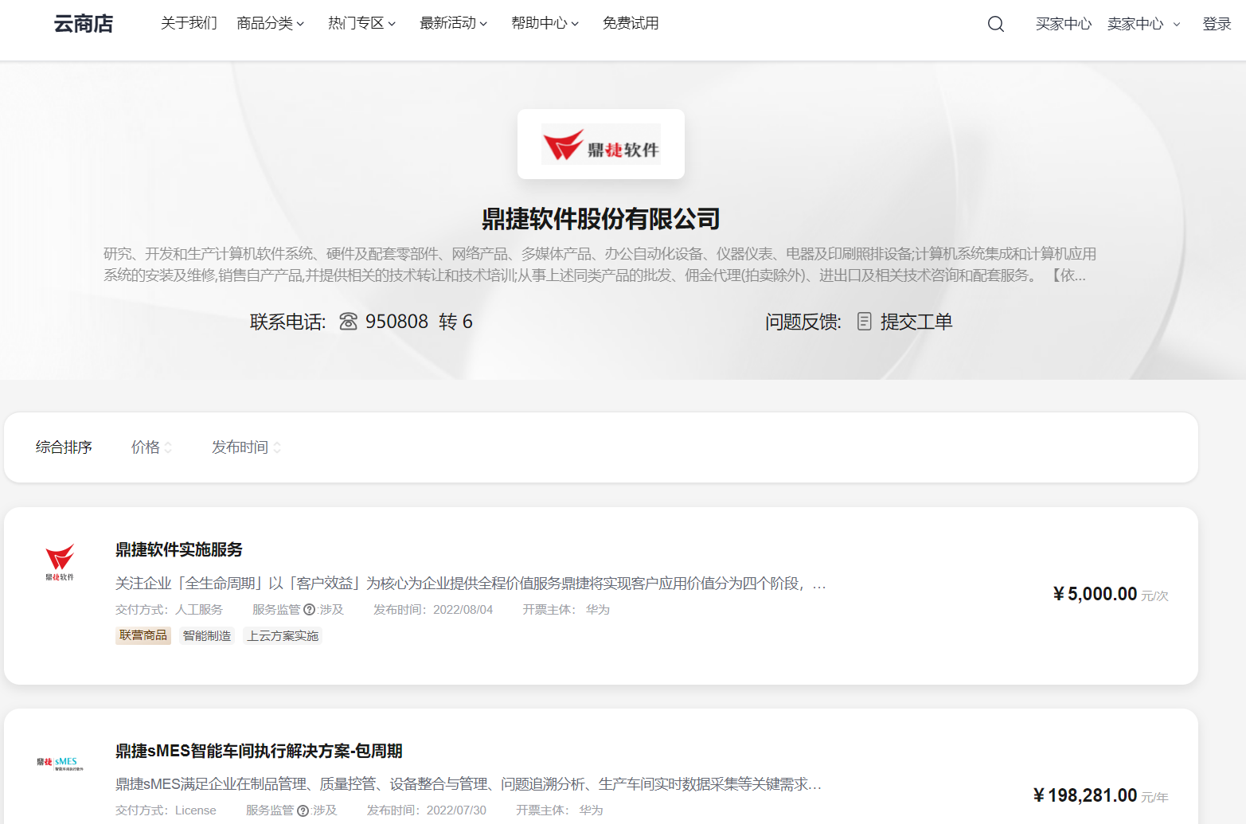Image resolution: width=1246 pixels, height=824 pixels.
Task: Sort products by 价格
Action: [x=151, y=447]
